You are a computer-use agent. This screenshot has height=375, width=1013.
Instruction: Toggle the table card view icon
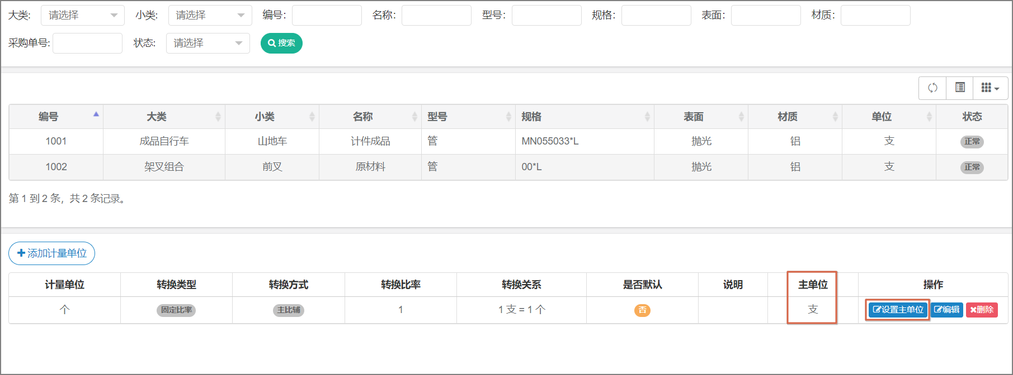(x=960, y=88)
